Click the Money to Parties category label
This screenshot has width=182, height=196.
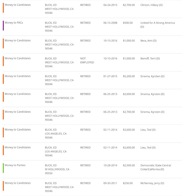tap(15, 165)
